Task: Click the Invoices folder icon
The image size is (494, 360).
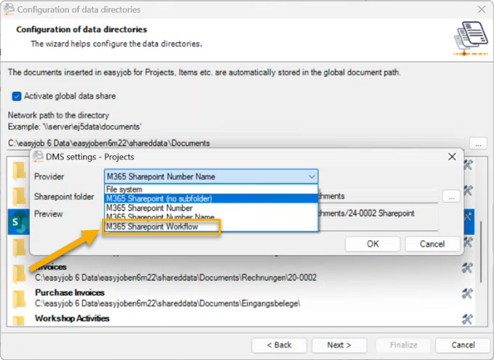Action: pos(20,273)
